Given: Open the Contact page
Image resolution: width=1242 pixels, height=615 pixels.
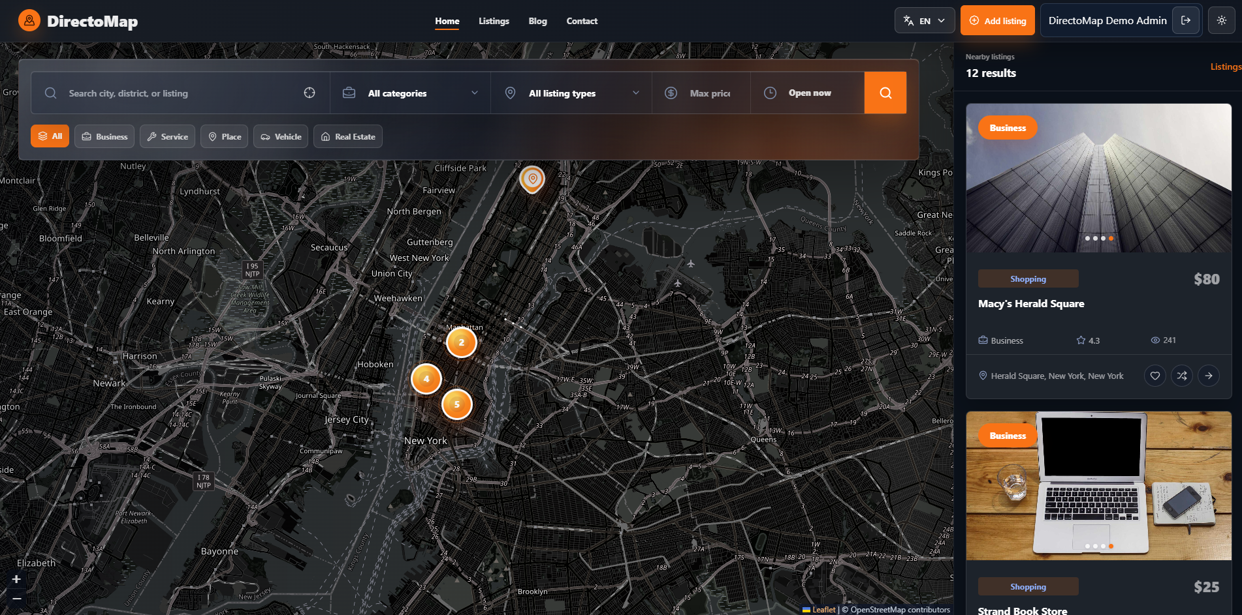Looking at the screenshot, I should 582,21.
